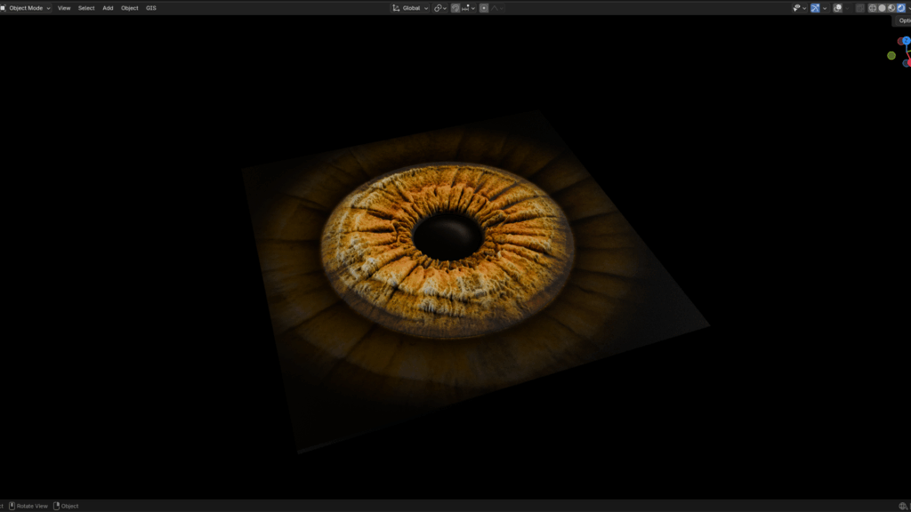Switch to wireframe viewport shading
This screenshot has width=911, height=512.
873,8
